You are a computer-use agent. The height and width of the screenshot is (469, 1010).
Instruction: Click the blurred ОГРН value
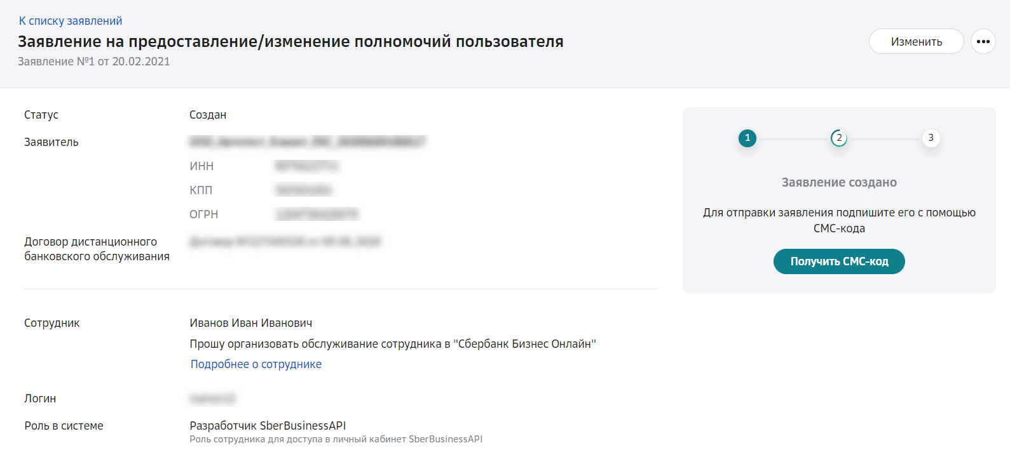(x=317, y=215)
